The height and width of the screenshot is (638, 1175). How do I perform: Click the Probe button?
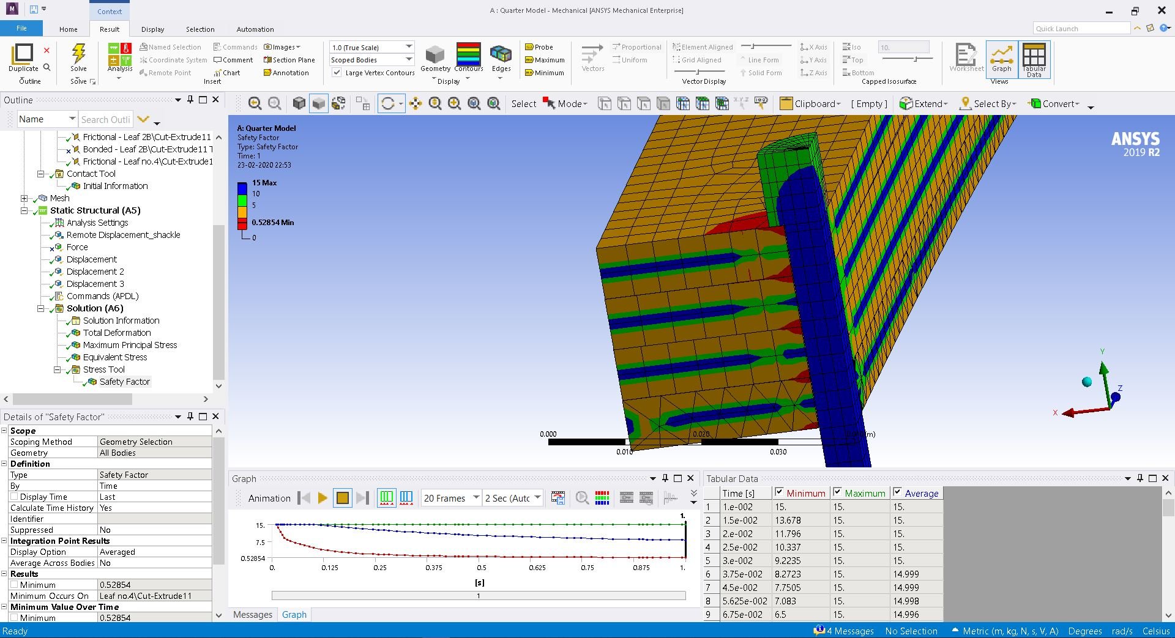coord(539,47)
